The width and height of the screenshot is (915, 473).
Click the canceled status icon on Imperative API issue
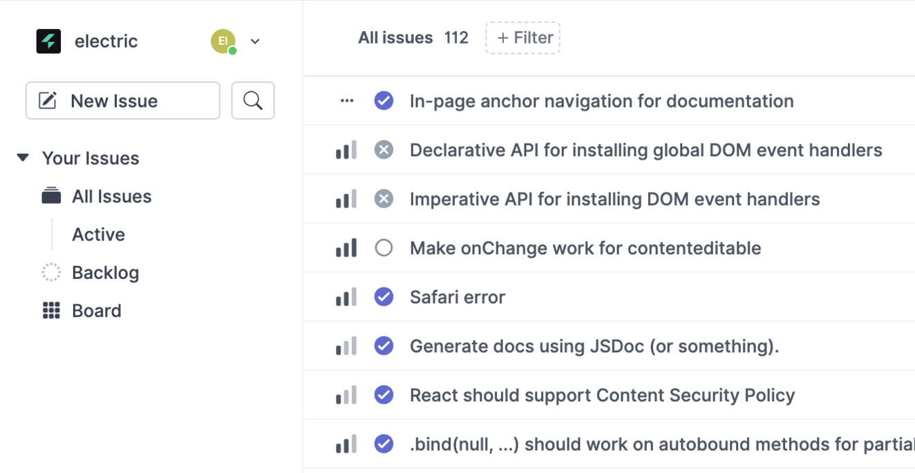384,199
